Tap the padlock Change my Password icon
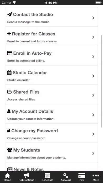This screenshot has height=183, width=103. (9, 131)
